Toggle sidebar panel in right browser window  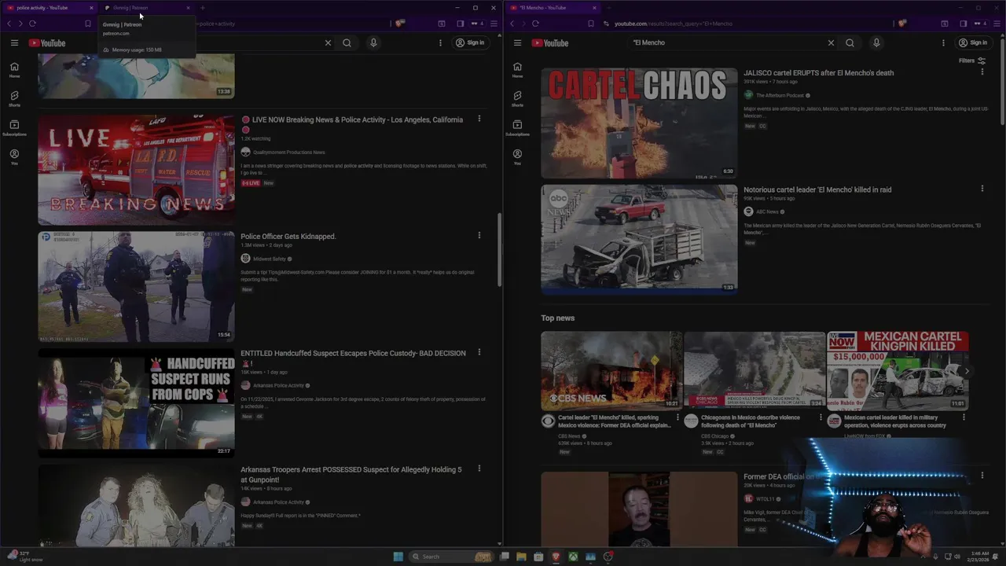pyautogui.click(x=963, y=24)
